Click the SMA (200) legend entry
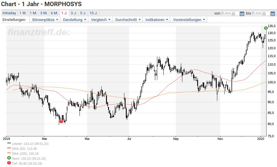The height and width of the screenshot is (167, 277). [25, 154]
